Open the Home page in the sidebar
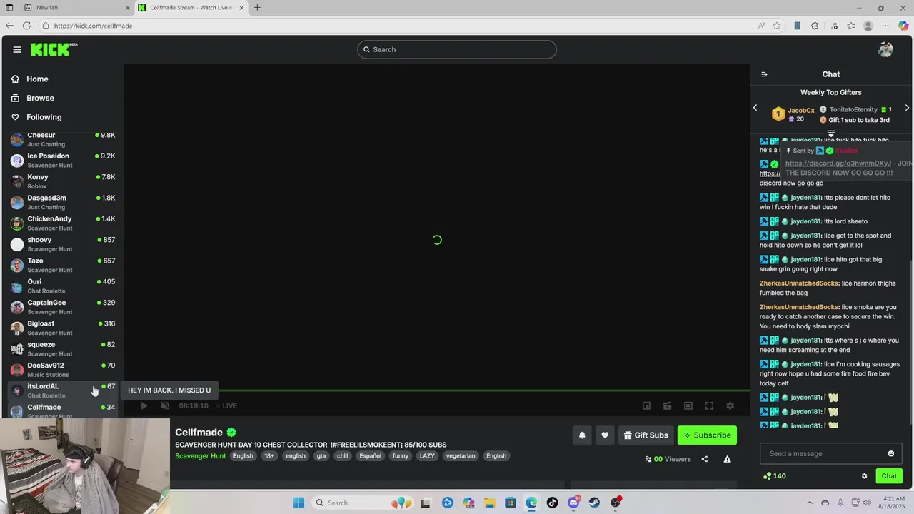This screenshot has height=514, width=914. [37, 79]
